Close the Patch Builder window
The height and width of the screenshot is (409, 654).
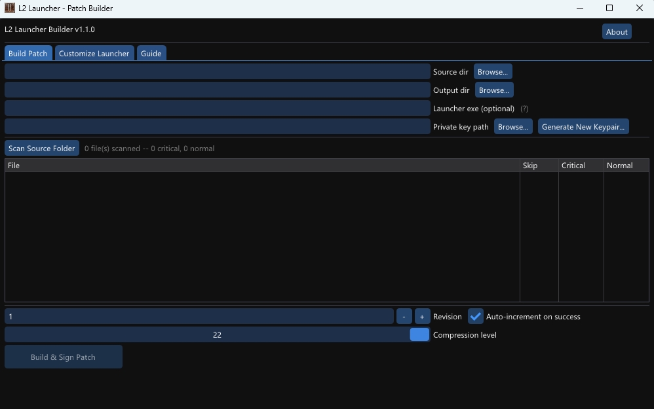[639, 8]
